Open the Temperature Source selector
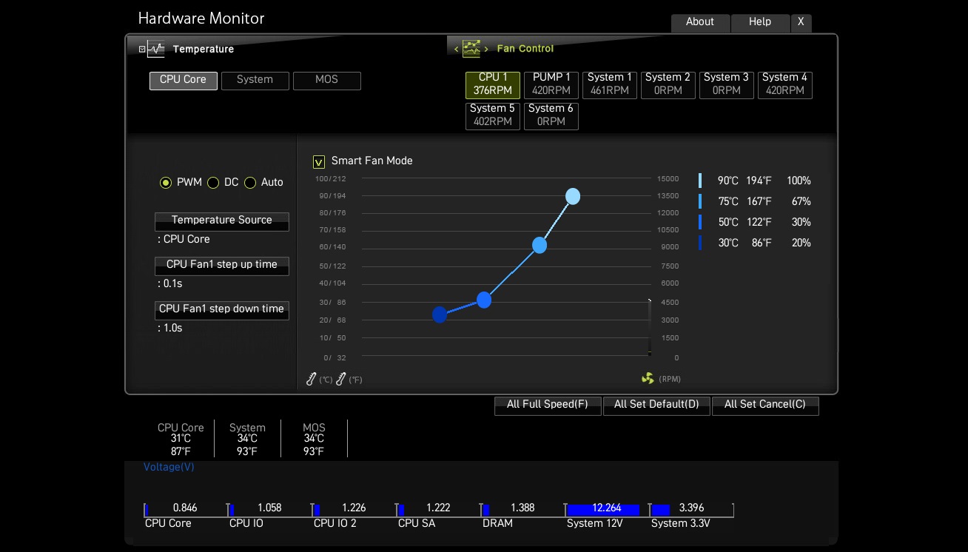Screen dimensions: 968x552 click(x=222, y=221)
